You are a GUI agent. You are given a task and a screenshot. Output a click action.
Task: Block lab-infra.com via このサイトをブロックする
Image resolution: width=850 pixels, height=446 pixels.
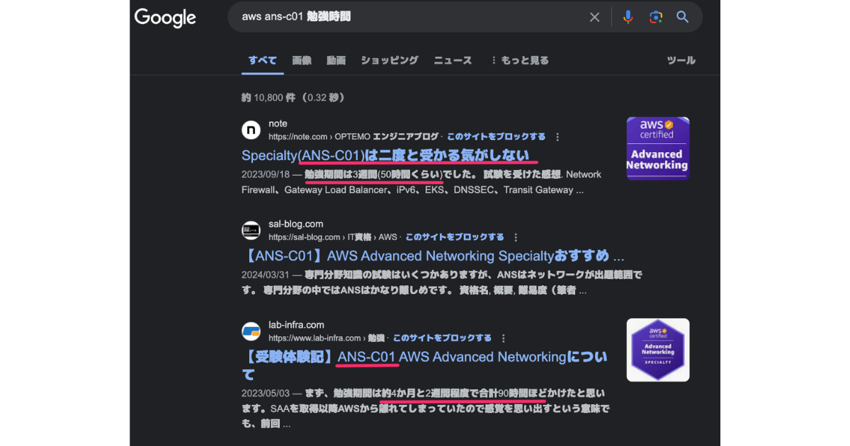tap(443, 338)
